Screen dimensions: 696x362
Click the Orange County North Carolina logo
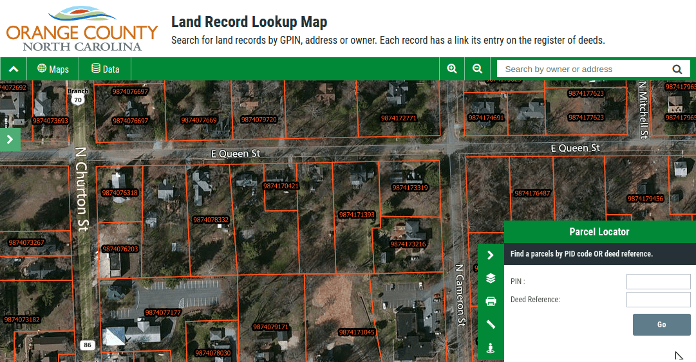point(82,29)
